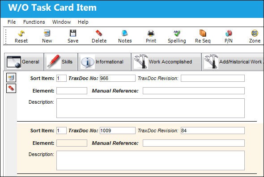Click Manual Reference field in first record
Screen dimensions: 264x177
coord(194,91)
